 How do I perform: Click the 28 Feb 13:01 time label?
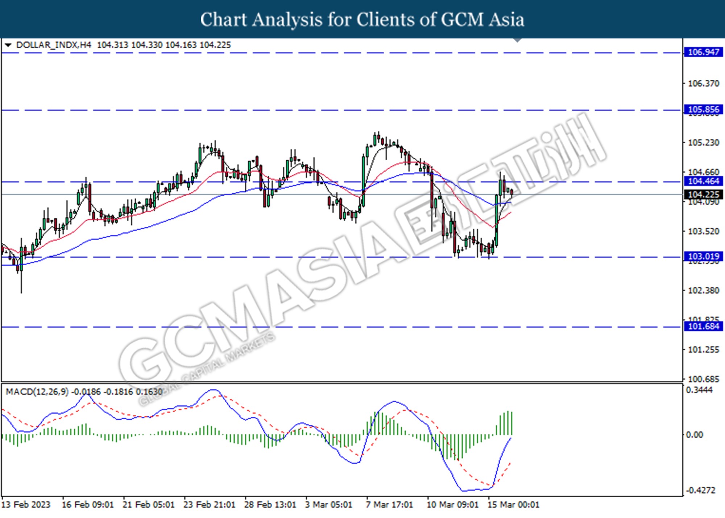tap(270, 505)
